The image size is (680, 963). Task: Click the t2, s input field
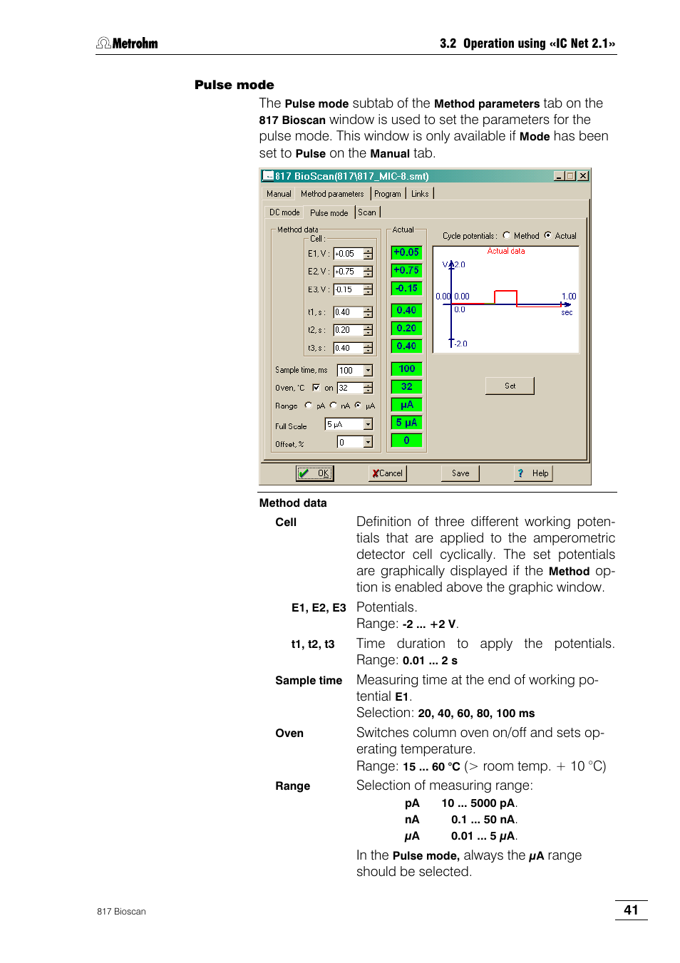click(348, 330)
